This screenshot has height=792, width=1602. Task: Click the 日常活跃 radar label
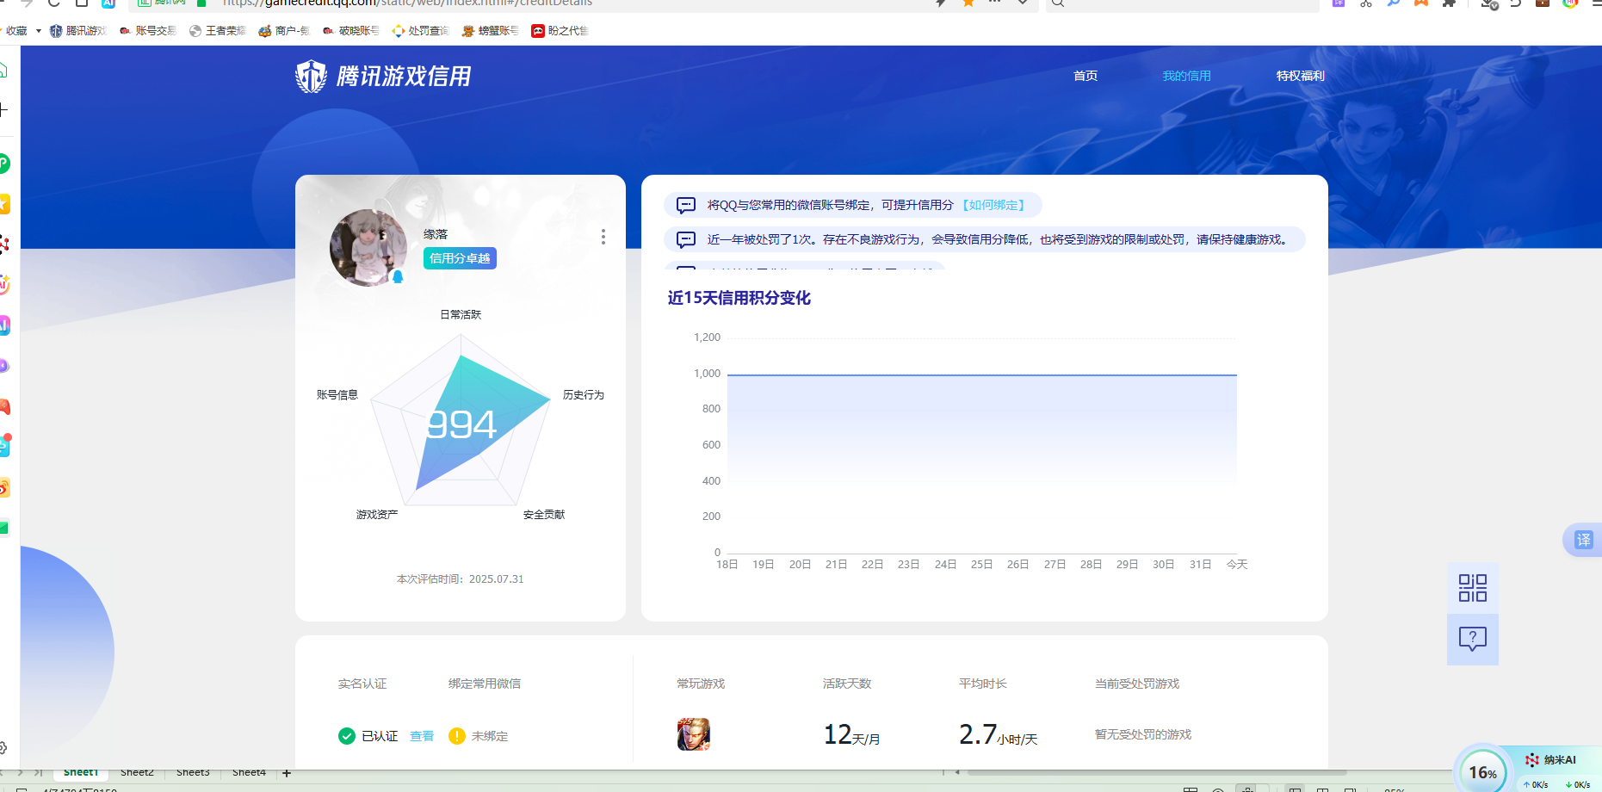[x=461, y=314]
